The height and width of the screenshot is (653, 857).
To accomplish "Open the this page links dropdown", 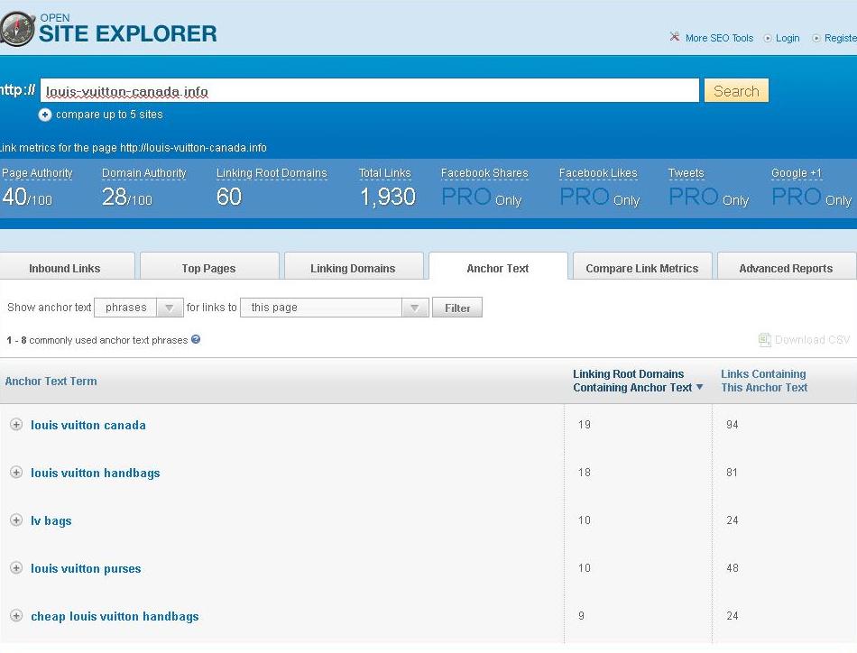I will coord(334,308).
